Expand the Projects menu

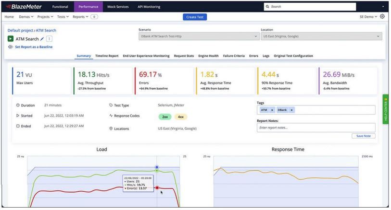point(45,17)
